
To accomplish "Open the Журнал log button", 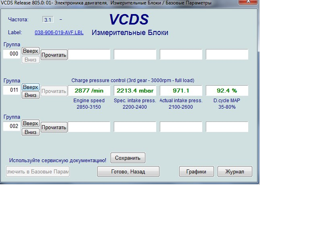I will [x=235, y=172].
